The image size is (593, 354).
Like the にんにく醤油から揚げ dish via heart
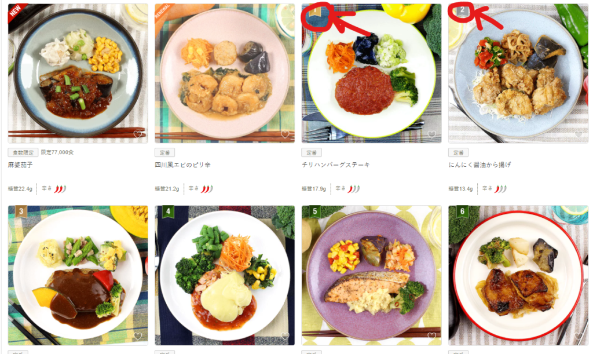point(579,134)
